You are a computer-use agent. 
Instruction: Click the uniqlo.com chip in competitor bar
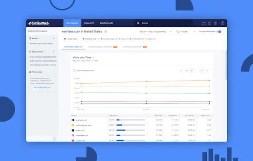[150, 39]
